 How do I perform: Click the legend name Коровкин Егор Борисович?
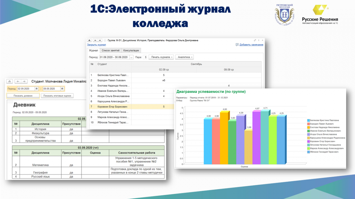point(323,142)
